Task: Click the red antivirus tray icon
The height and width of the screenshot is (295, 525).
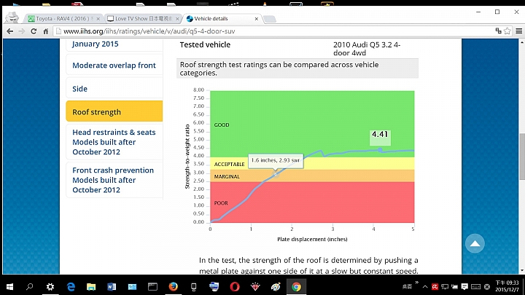Action: [x=435, y=287]
